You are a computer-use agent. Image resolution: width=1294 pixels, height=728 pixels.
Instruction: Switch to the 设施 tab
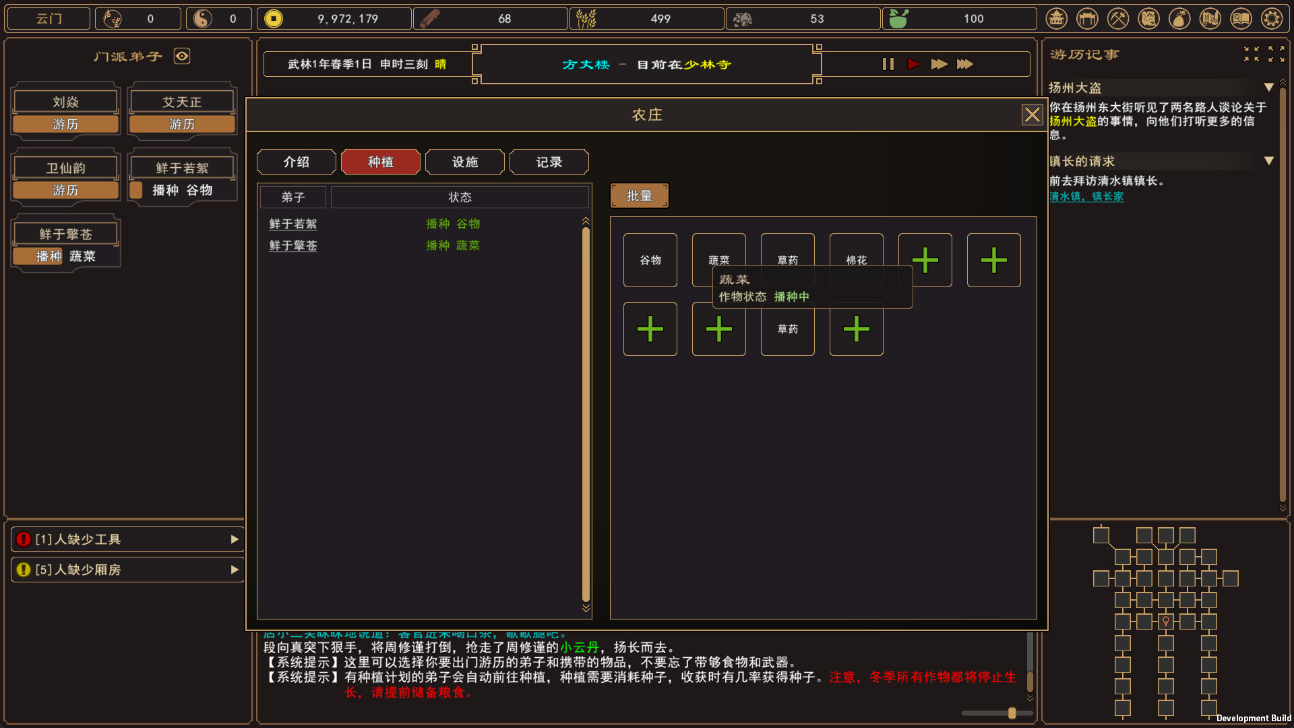pyautogui.click(x=464, y=162)
